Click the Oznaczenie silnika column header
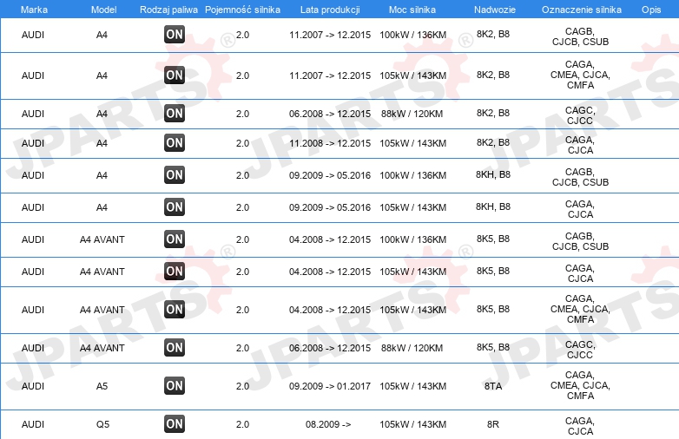The height and width of the screenshot is (439, 679). click(582, 10)
